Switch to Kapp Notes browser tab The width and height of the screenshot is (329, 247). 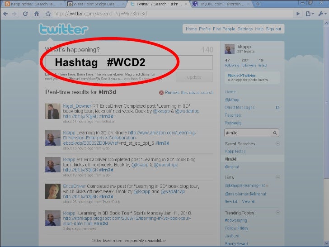coord(33,4)
